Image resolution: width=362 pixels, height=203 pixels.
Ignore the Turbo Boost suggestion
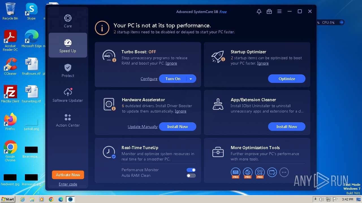click(x=171, y=63)
